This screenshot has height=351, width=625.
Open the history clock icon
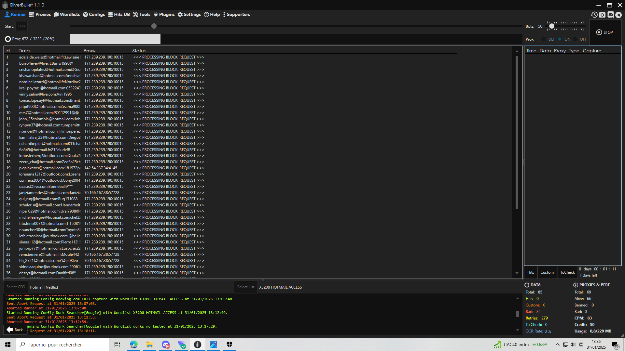pos(594,15)
